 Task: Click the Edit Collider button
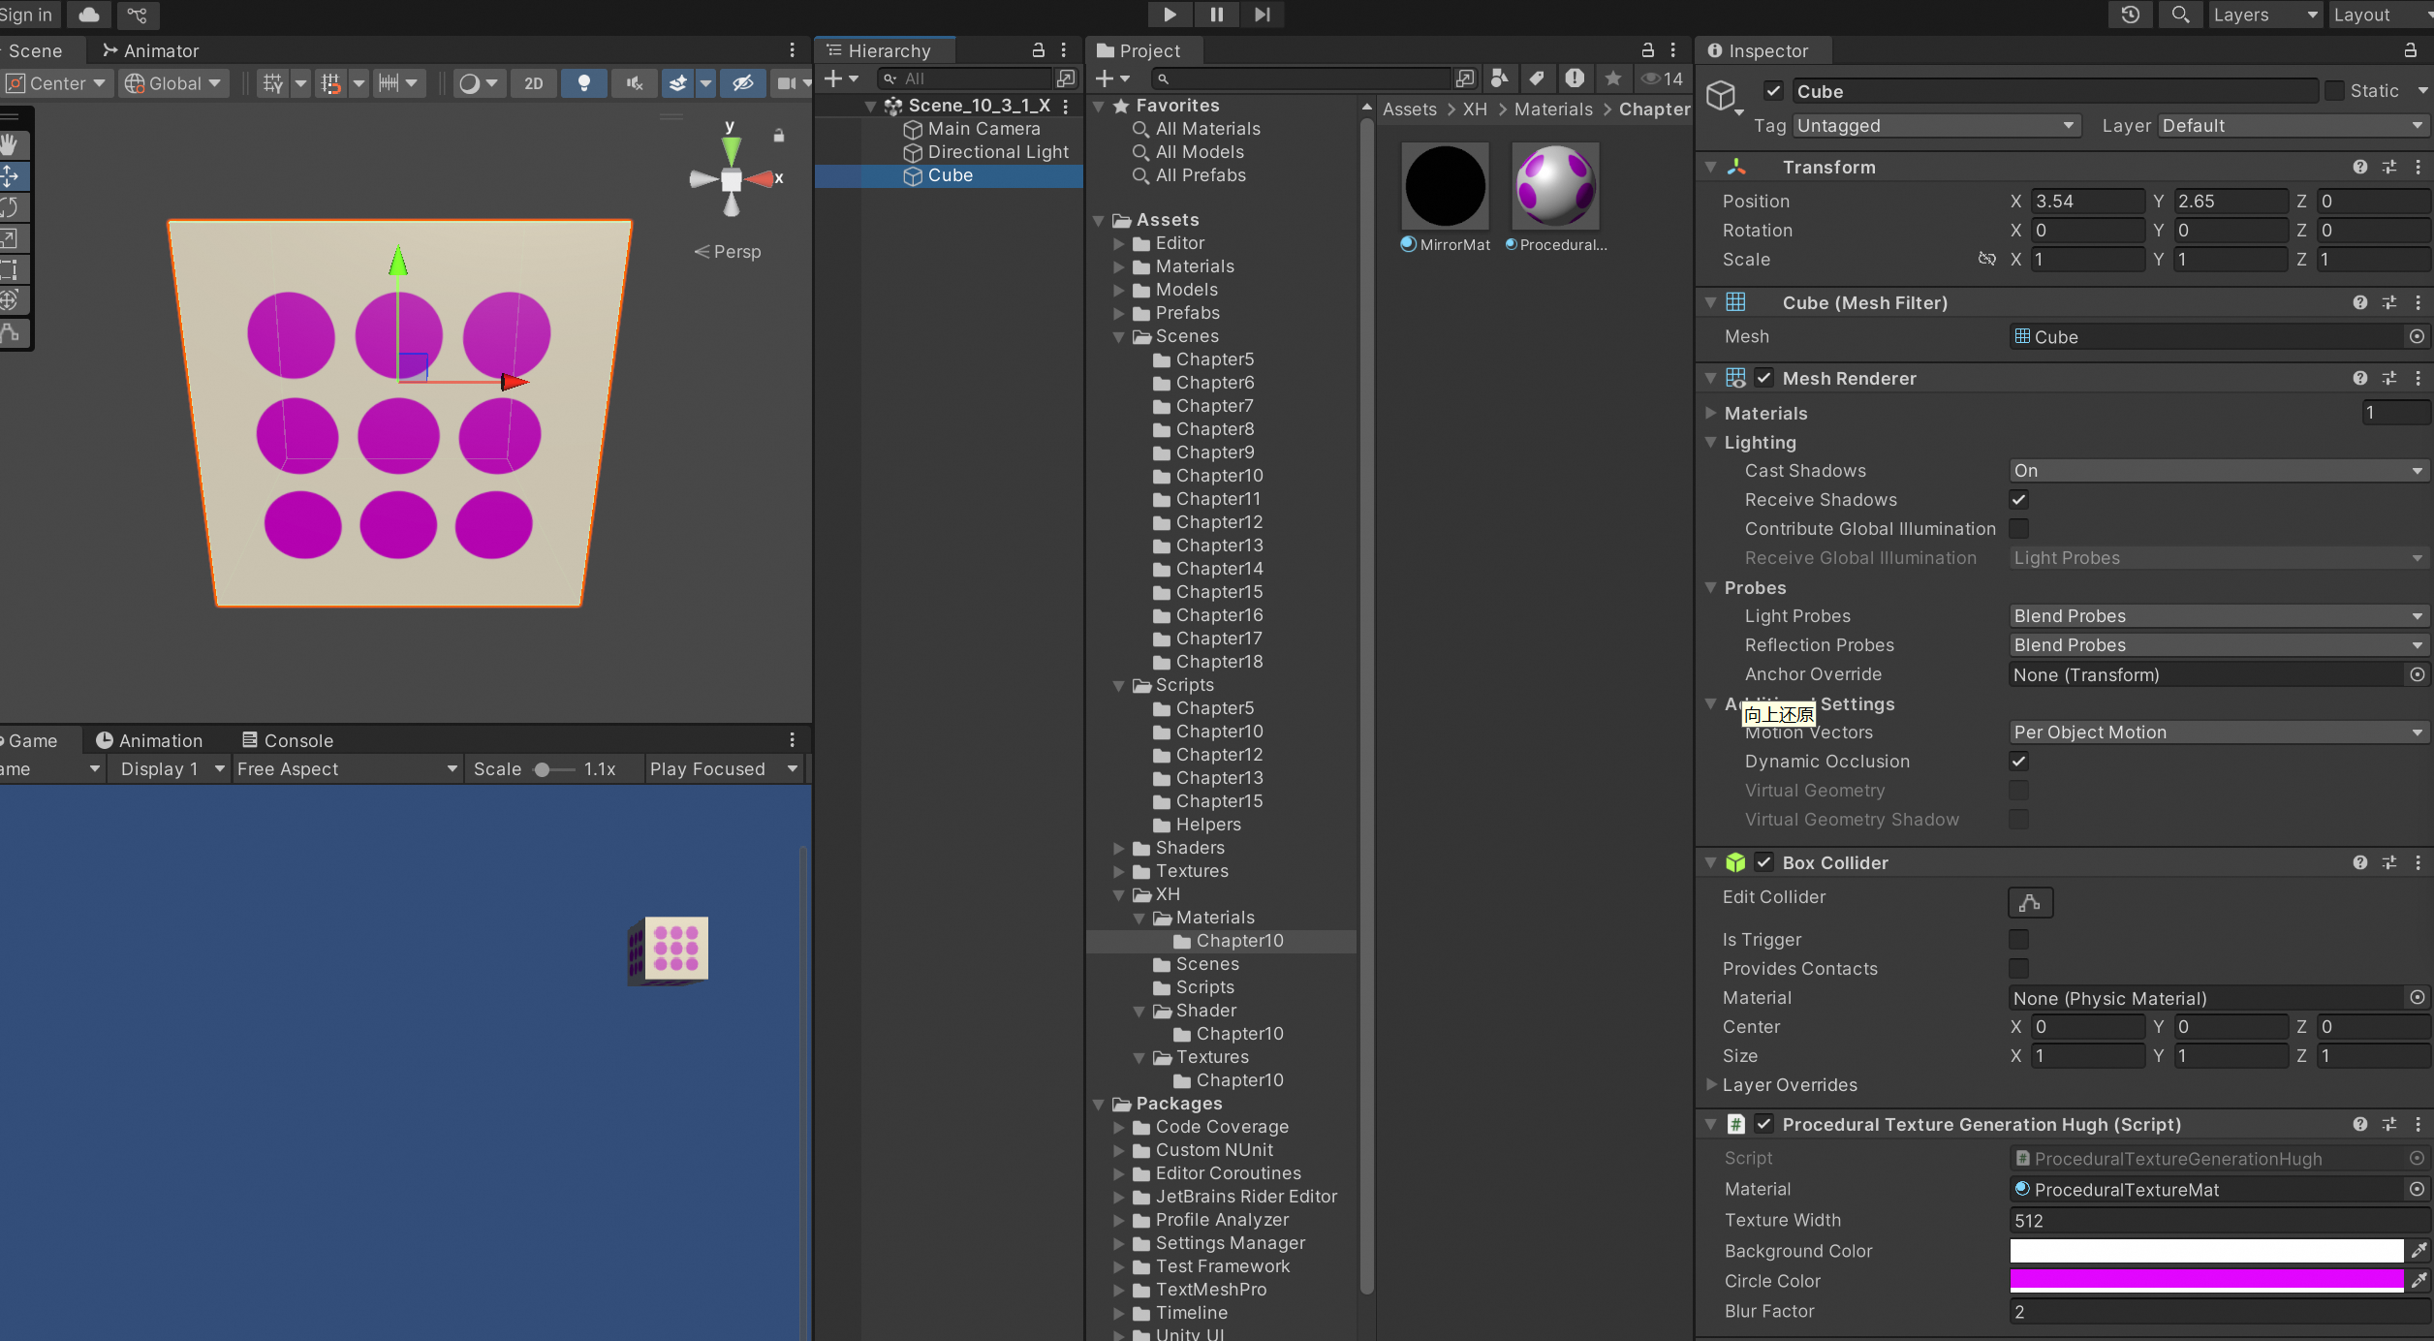click(2030, 902)
